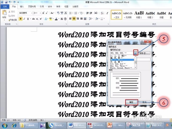
Task: Open the borders dropdown
Action: 104,19
